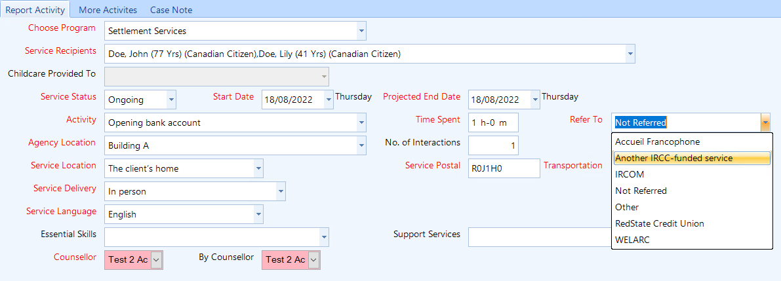Select Another IRCC-funded service option
The width and height of the screenshot is (781, 281).
point(673,158)
